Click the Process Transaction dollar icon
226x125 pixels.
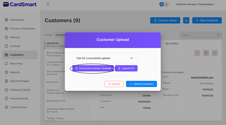[x=6, y=28]
